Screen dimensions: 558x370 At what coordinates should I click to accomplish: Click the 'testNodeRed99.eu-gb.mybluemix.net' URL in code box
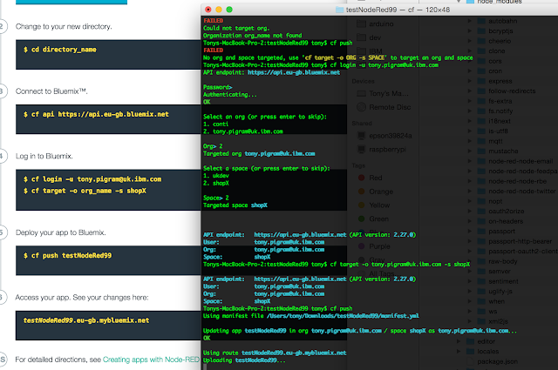(x=86, y=320)
